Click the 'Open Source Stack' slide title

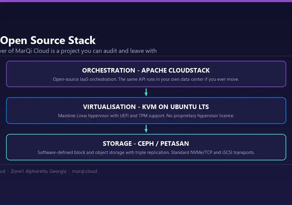(48, 41)
